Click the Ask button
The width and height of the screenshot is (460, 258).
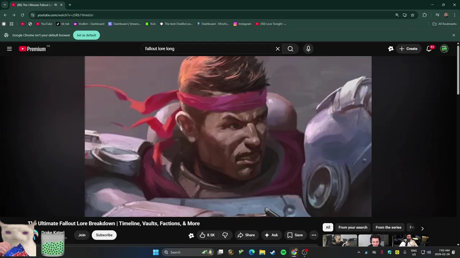[x=271, y=235]
